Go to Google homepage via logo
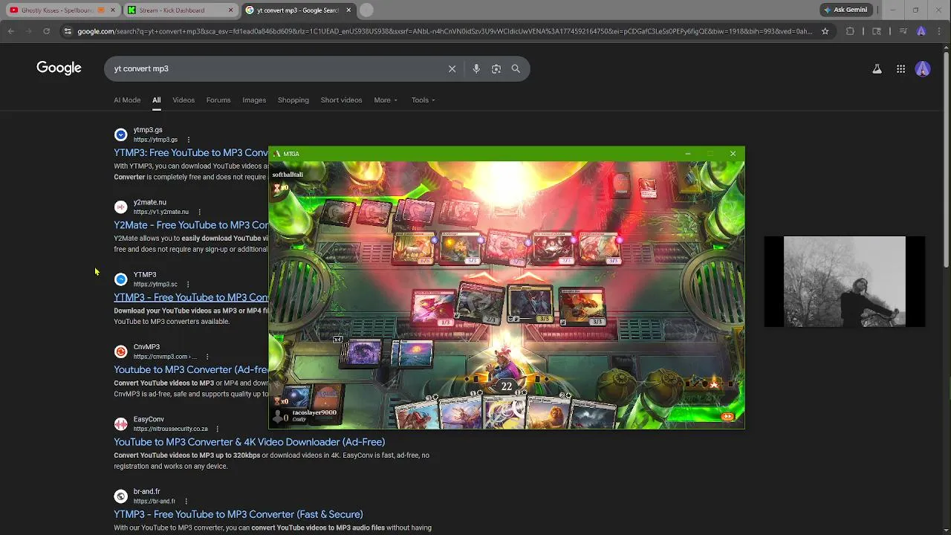 59,68
